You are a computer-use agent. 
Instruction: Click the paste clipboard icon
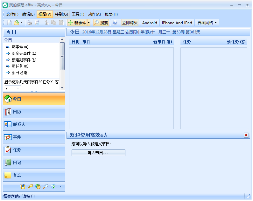(x=61, y=23)
